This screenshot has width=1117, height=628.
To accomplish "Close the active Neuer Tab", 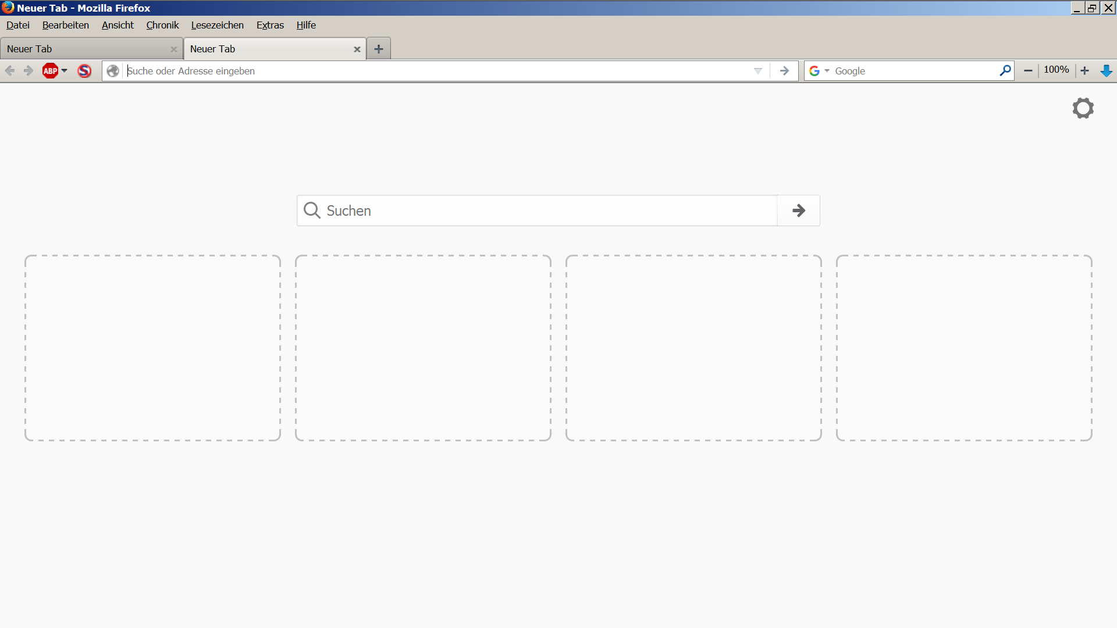I will pos(357,49).
